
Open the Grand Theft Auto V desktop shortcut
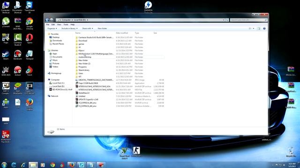[124, 154]
